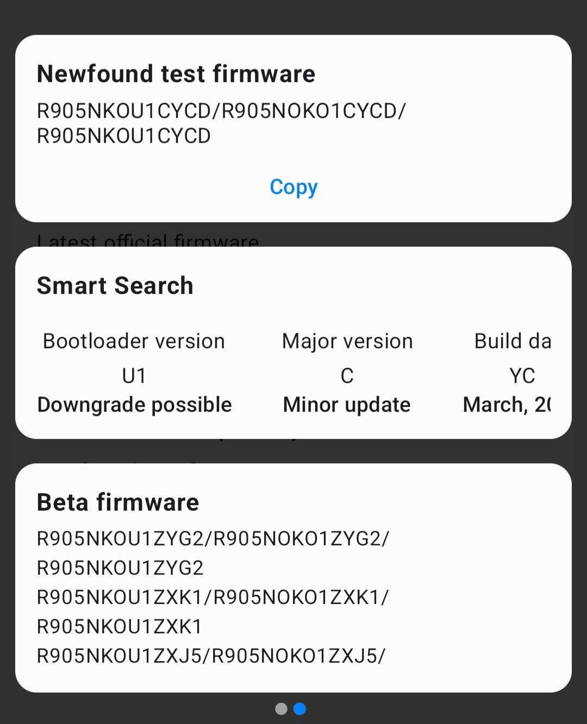Tap the Copy button
The image size is (587, 724).
click(293, 187)
